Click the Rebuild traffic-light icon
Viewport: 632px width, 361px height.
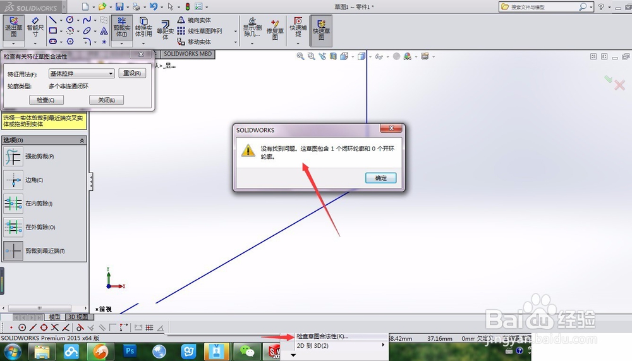click(188, 6)
